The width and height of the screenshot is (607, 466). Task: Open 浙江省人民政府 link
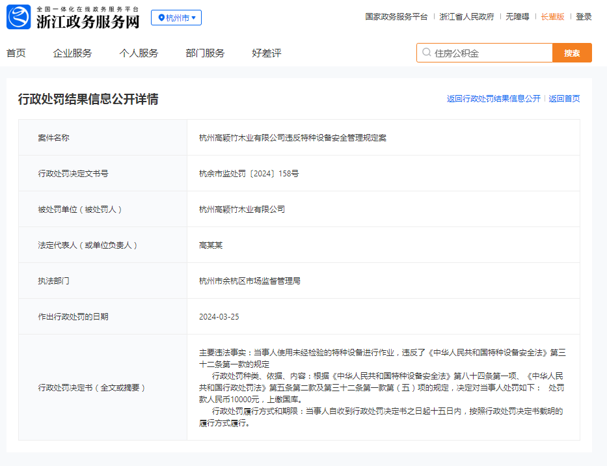466,17
